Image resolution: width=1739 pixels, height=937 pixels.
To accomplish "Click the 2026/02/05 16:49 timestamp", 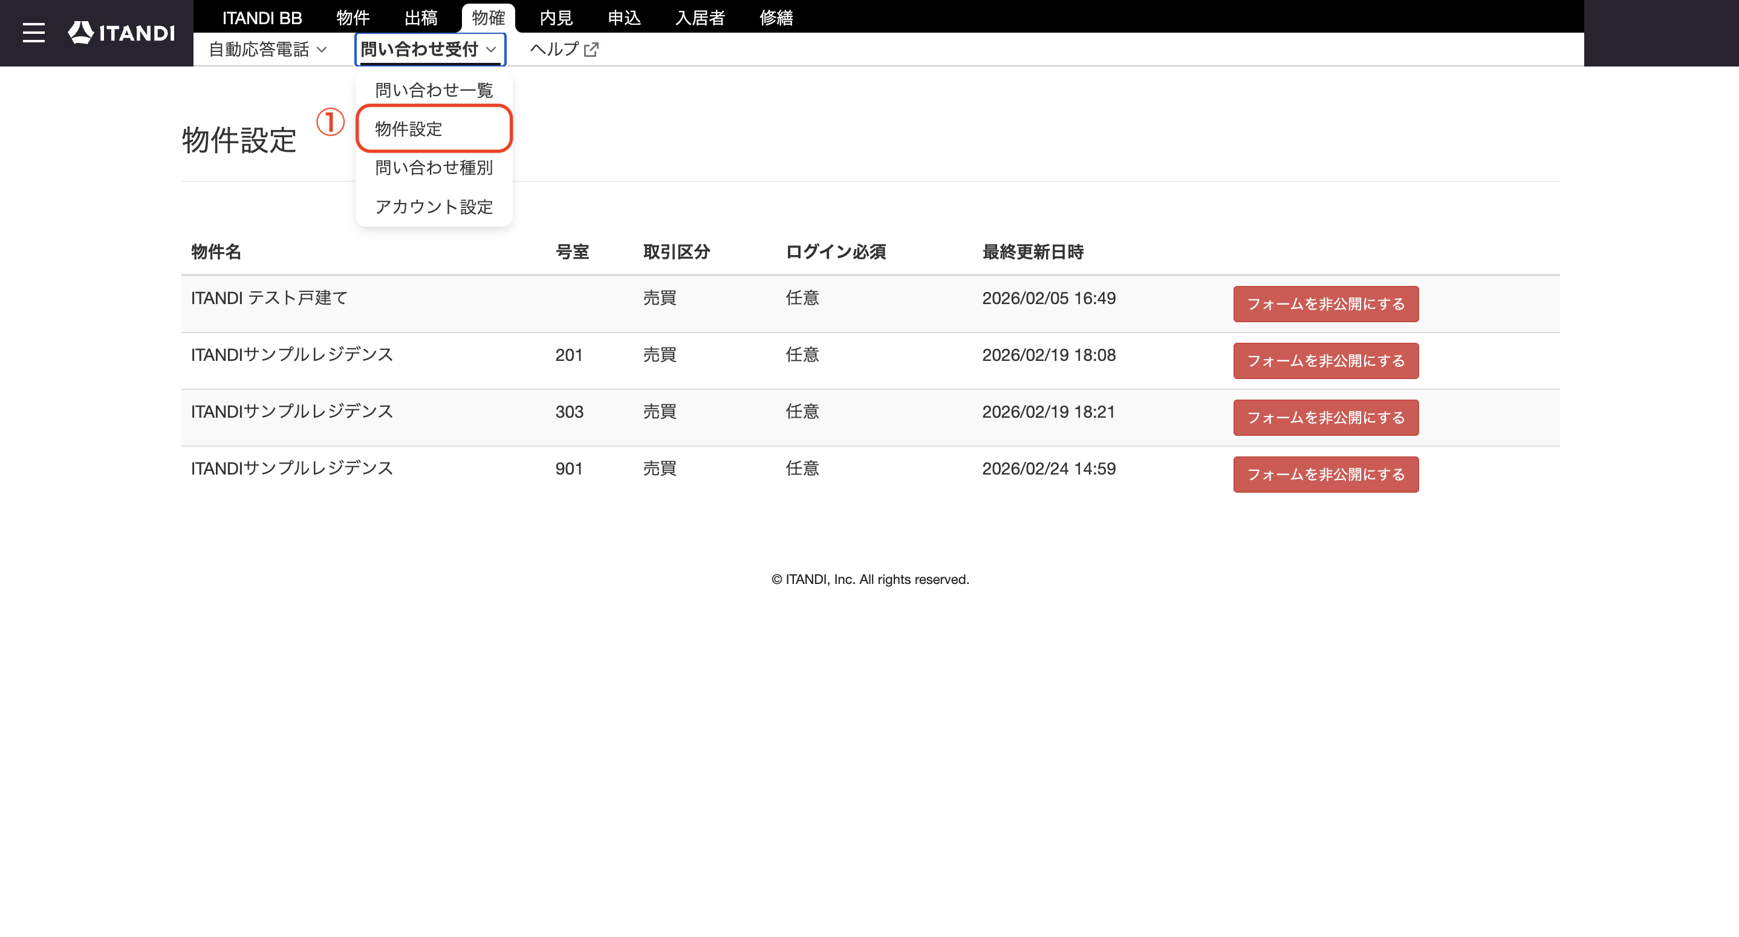I will [1049, 297].
